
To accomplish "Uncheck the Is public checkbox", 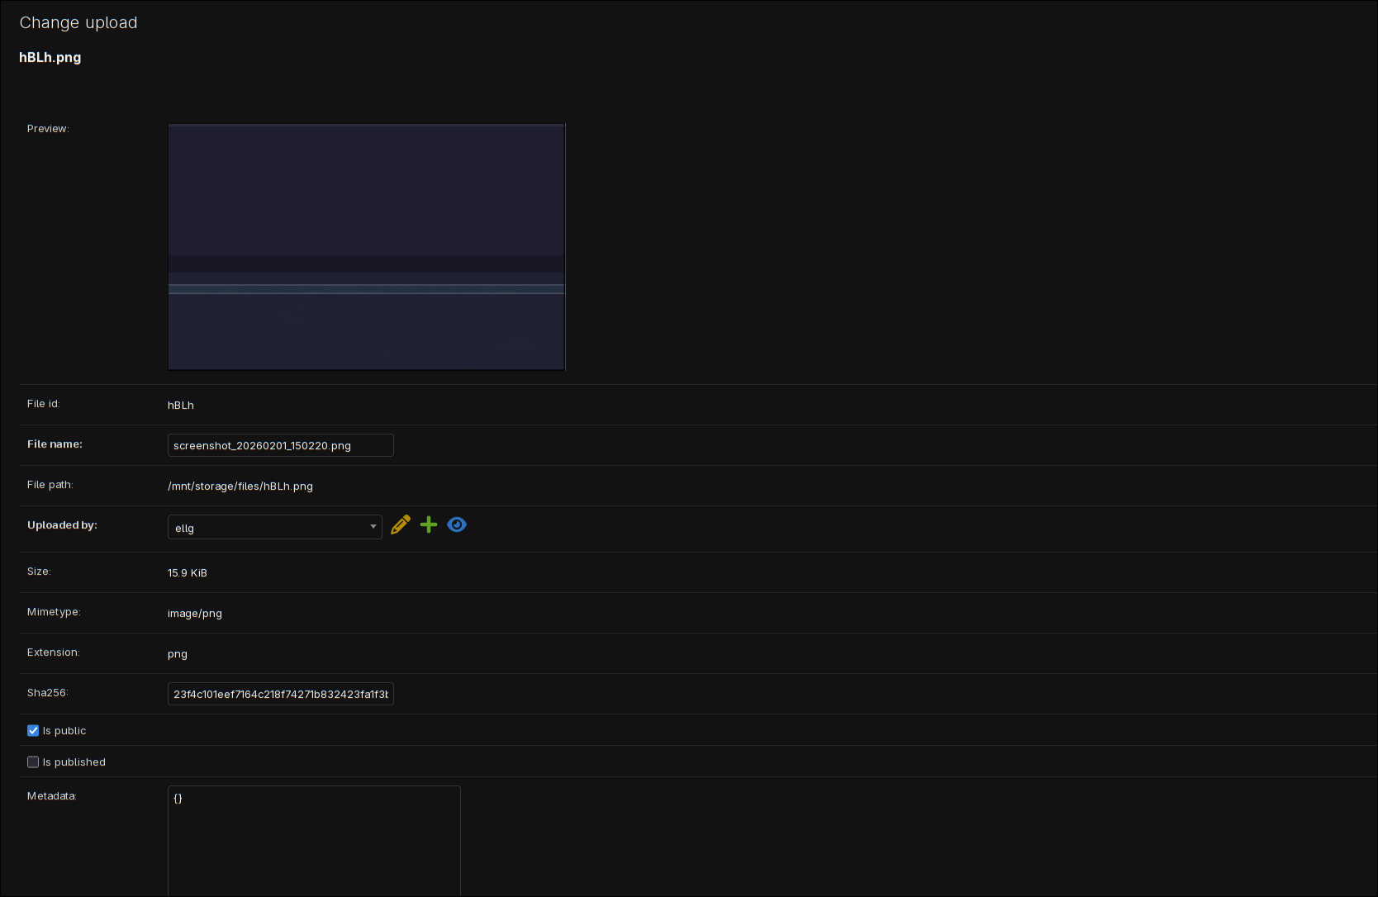I will coord(33,731).
